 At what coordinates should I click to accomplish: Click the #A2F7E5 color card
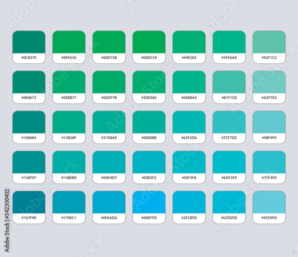tap(269, 87)
